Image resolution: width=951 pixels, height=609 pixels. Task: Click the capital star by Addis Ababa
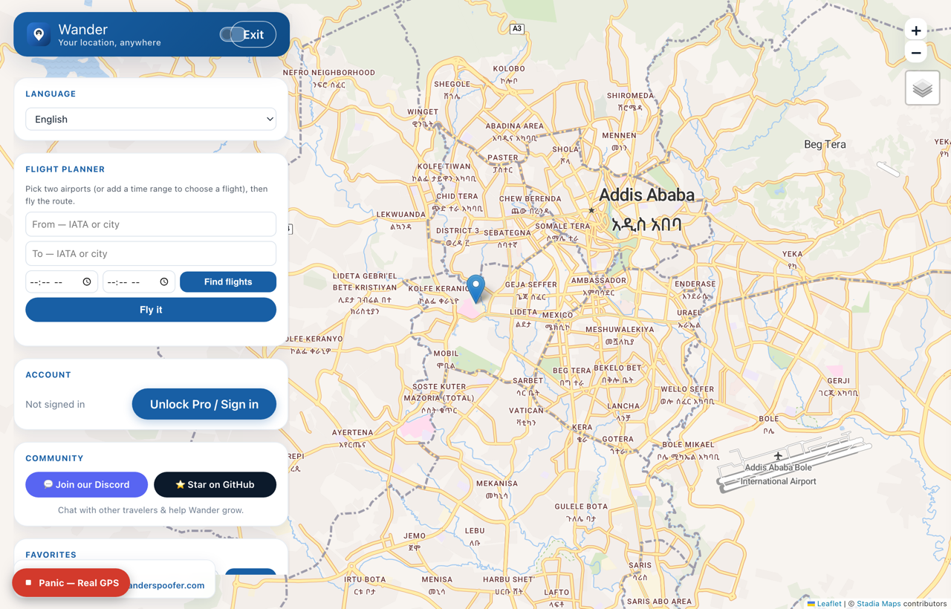[591, 210]
